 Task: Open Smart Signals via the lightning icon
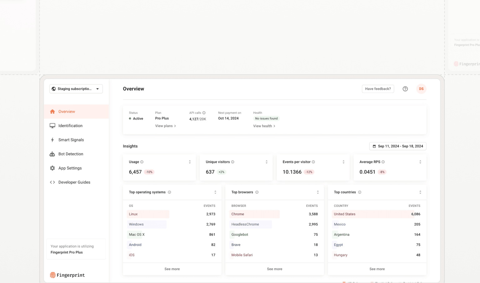[52, 140]
